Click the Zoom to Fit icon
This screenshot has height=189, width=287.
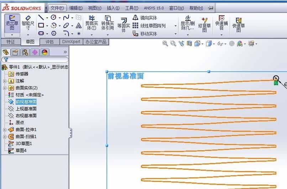(165, 43)
